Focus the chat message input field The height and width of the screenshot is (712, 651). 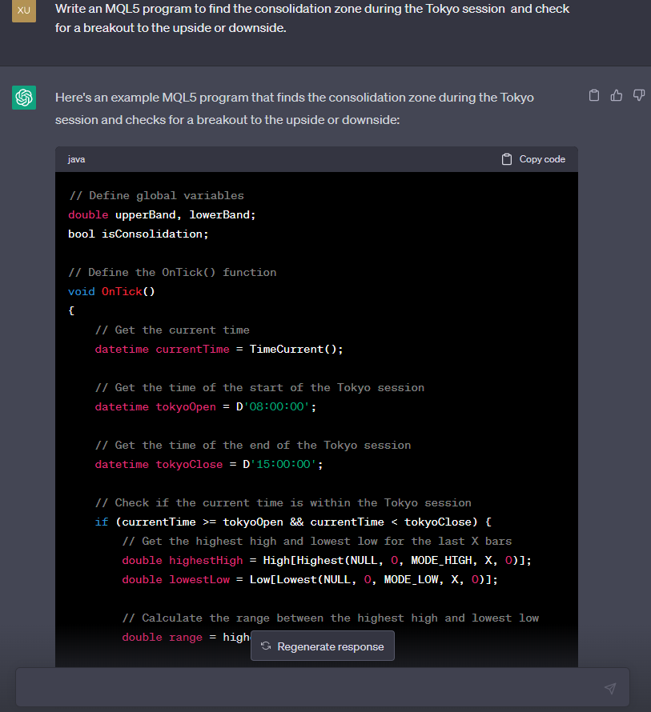[323, 687]
